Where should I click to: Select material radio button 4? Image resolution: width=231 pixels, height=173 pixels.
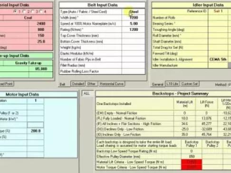pyautogui.click(x=41, y=11)
